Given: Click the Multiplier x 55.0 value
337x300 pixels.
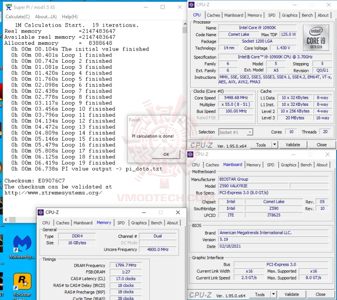Looking at the screenshot, I should point(236,104).
